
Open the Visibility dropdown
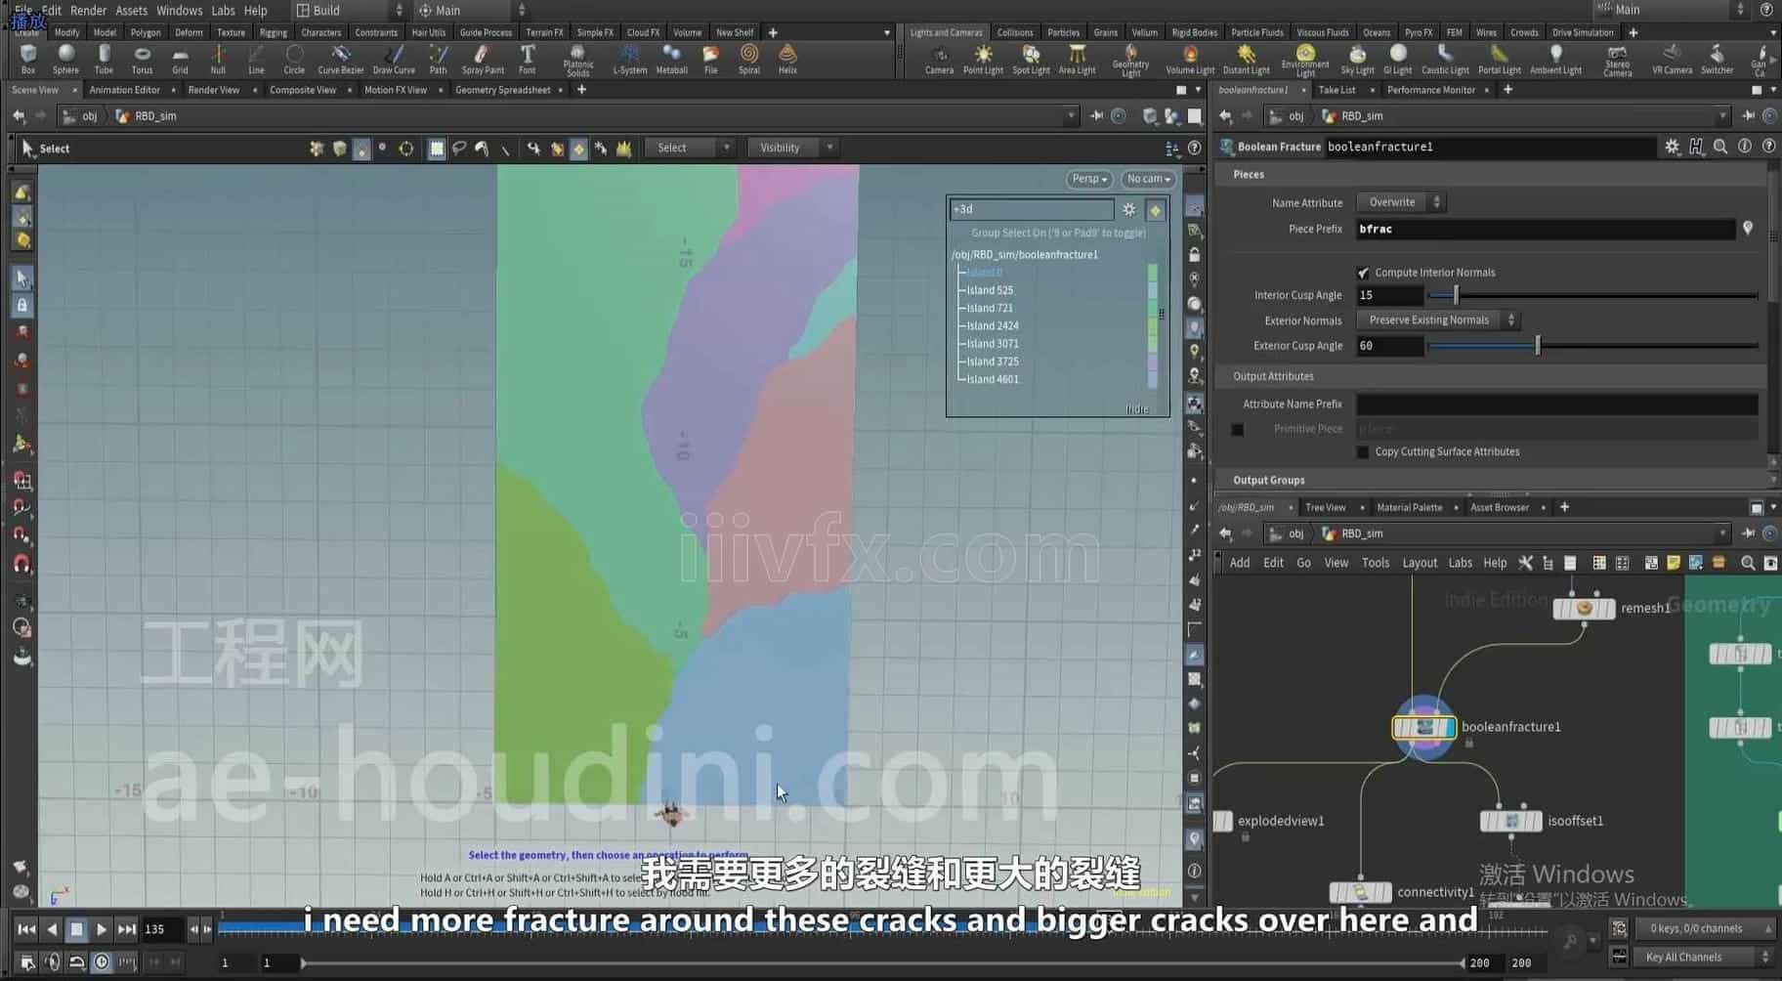[792, 148]
